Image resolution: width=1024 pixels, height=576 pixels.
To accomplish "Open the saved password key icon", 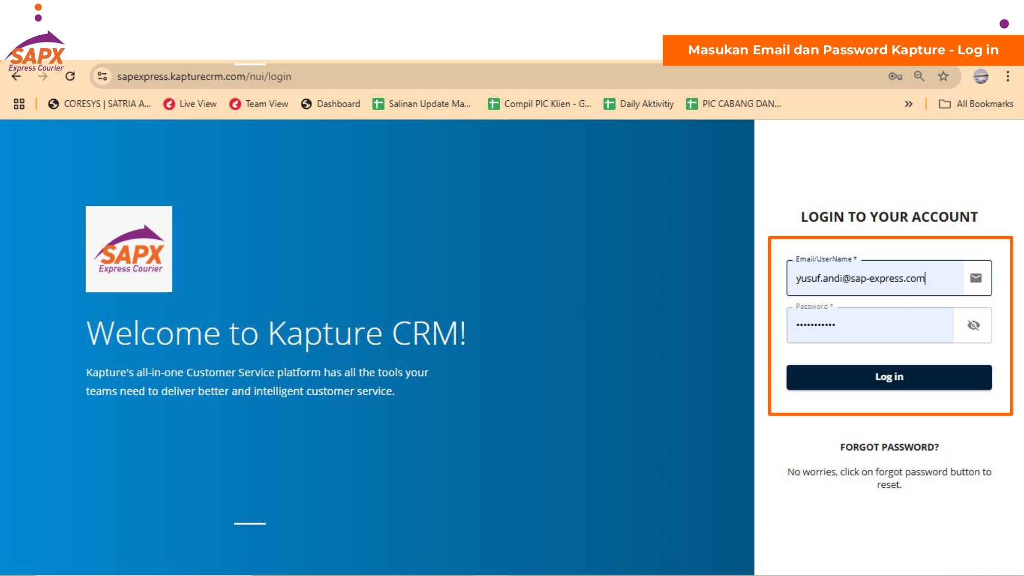I will click(895, 76).
